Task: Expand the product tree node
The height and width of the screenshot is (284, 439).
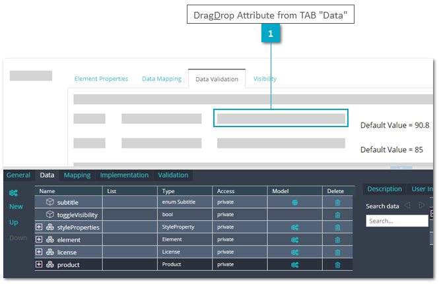Action: pos(39,264)
